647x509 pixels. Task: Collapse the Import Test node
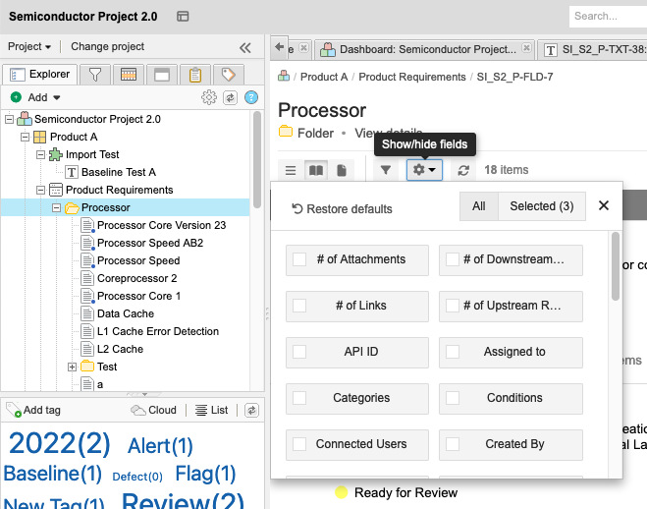pos(41,155)
